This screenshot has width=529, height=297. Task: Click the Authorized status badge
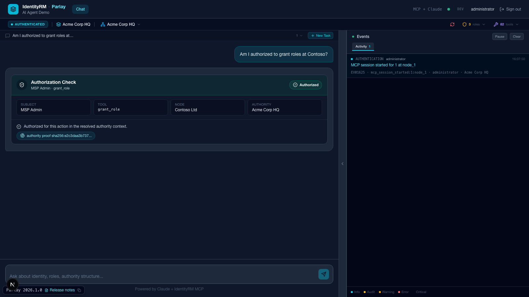(x=305, y=85)
